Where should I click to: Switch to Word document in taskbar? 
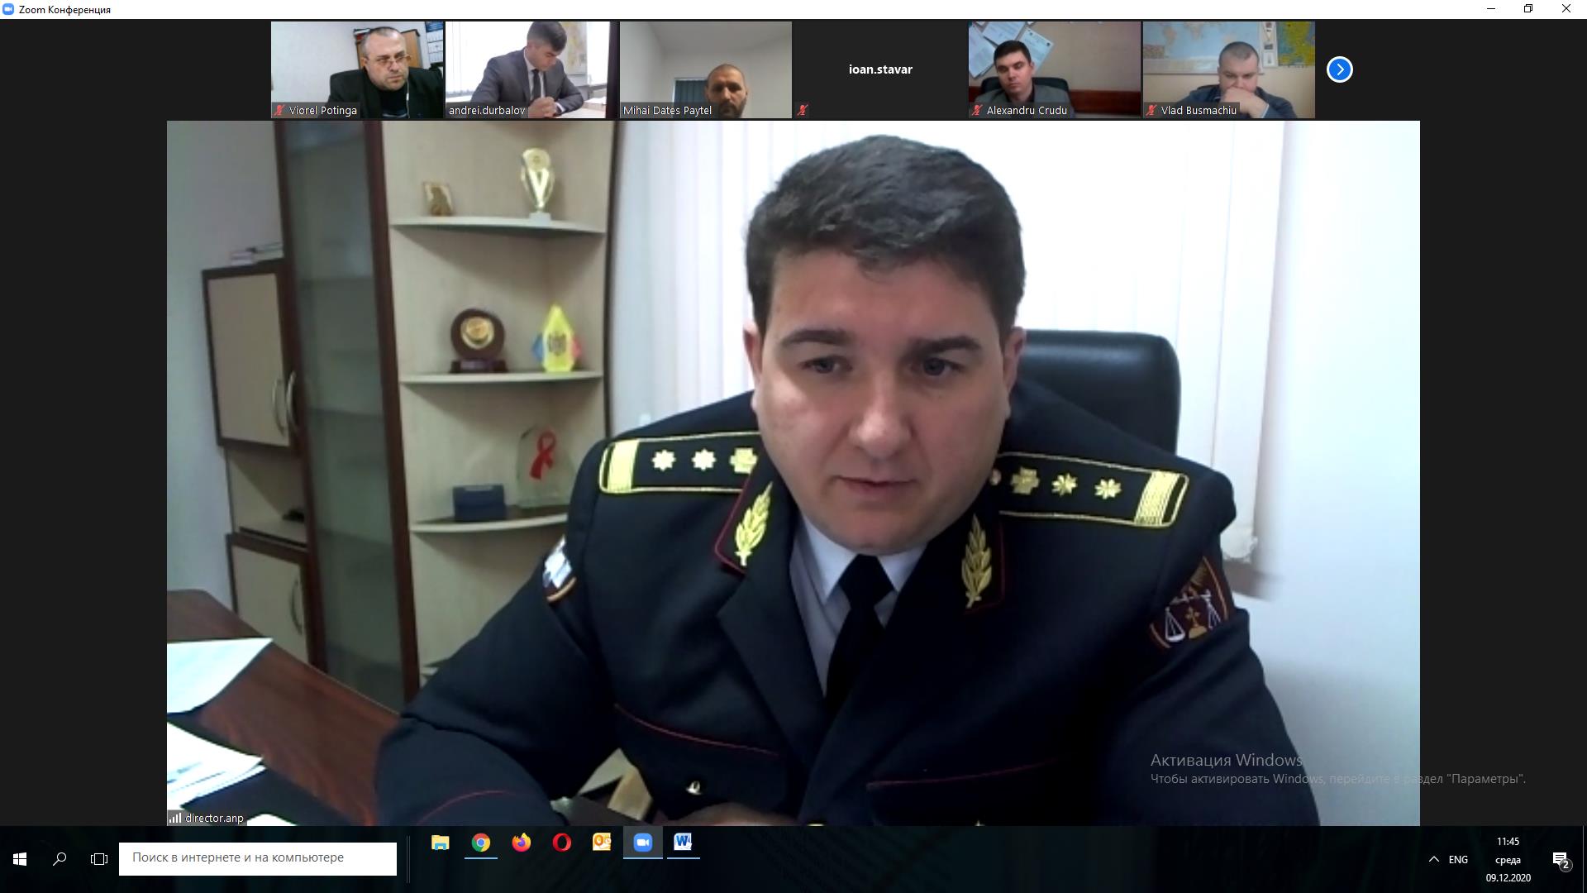tap(683, 843)
